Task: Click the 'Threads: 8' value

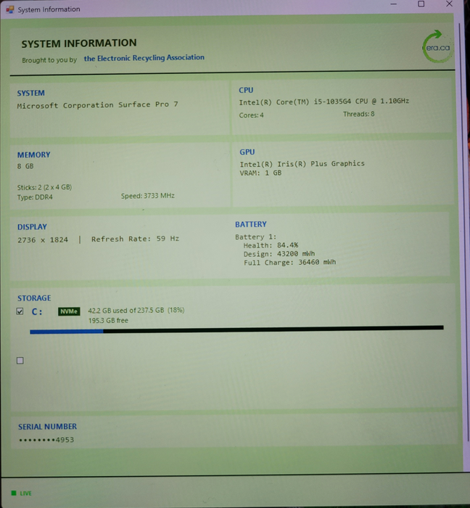Action: pos(358,114)
